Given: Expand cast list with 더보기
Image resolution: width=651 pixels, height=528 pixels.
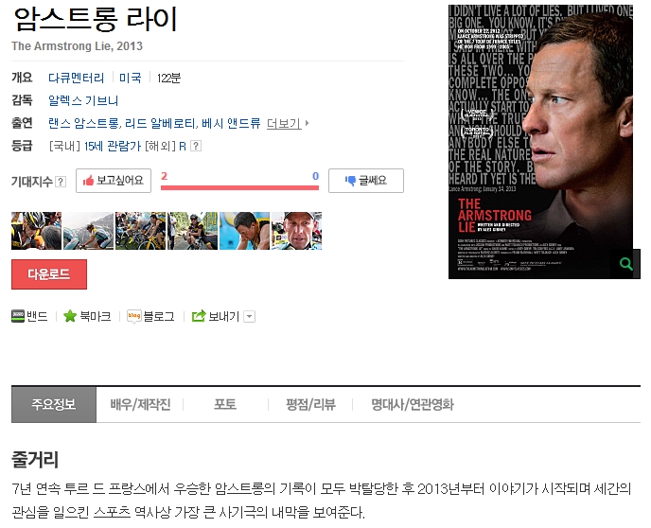Looking at the screenshot, I should tap(288, 123).
